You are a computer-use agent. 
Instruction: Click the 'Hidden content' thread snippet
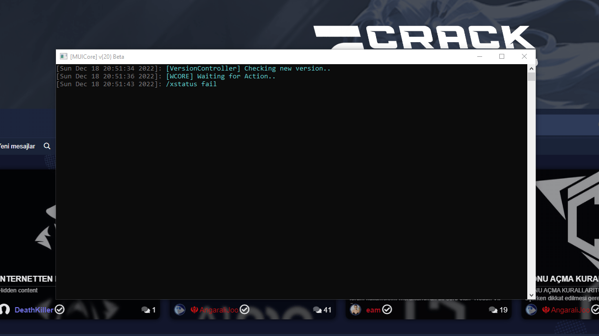coord(19,290)
